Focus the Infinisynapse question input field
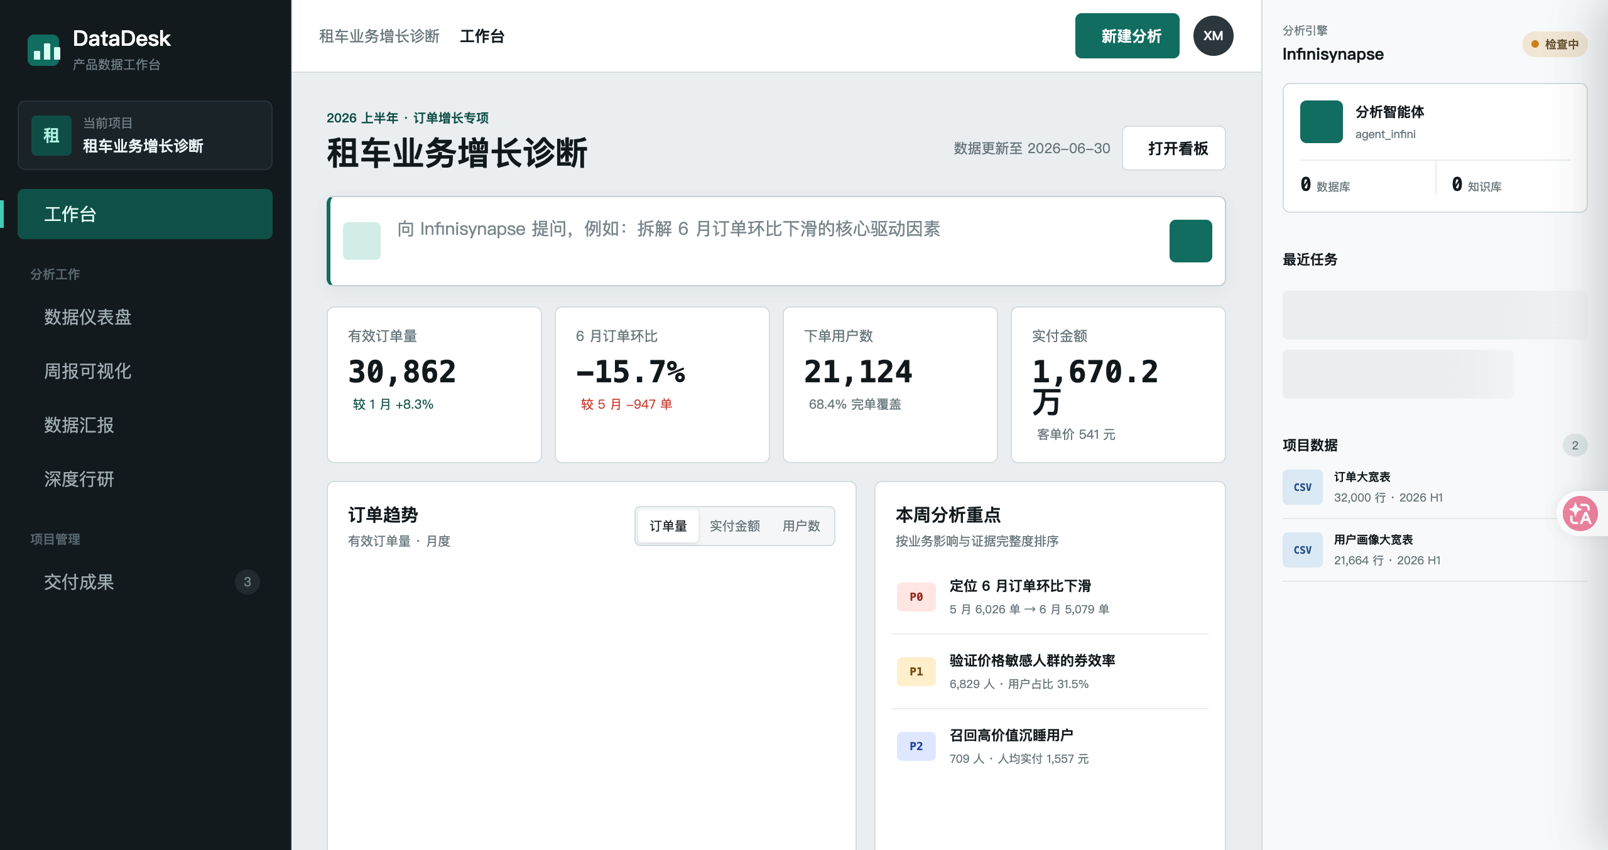The height and width of the screenshot is (850, 1608). click(776, 241)
